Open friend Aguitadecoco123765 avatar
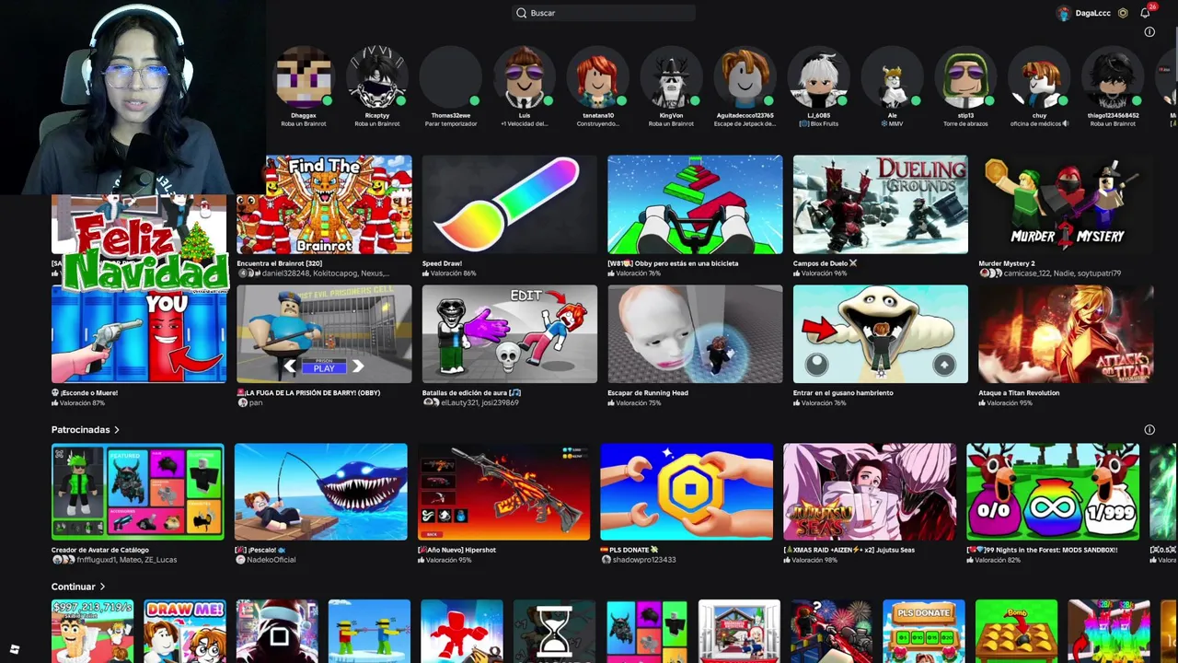This screenshot has width=1178, height=663. [x=745, y=77]
